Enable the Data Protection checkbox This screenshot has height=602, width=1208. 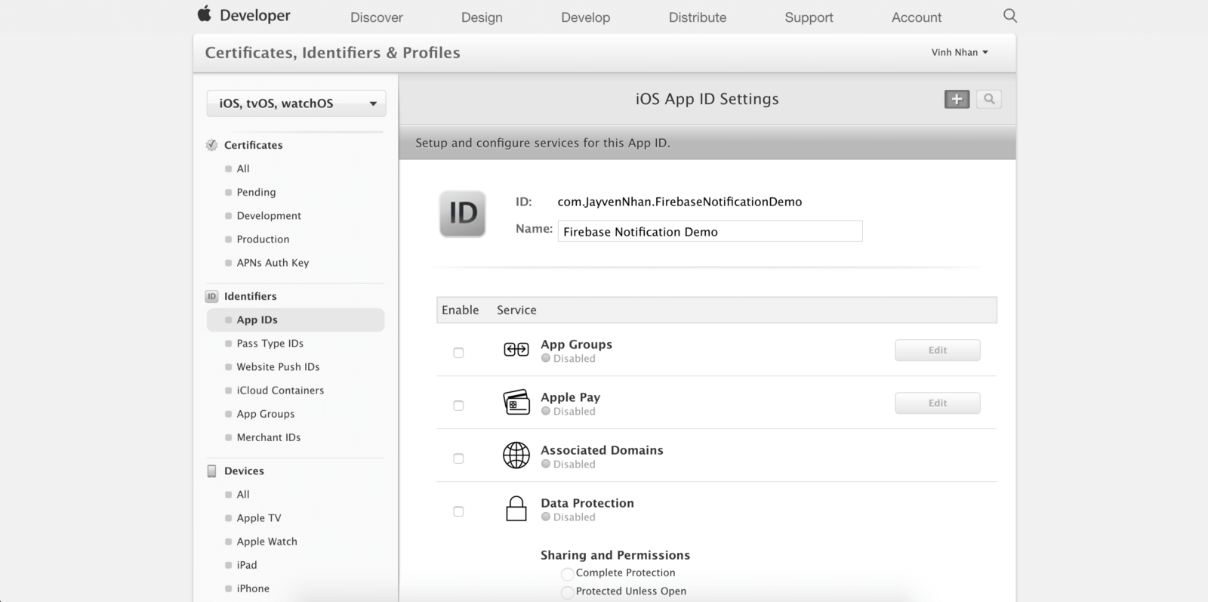(458, 511)
